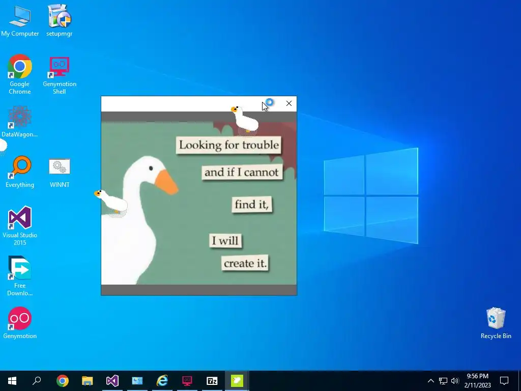Close the goose meme window

[x=289, y=103]
